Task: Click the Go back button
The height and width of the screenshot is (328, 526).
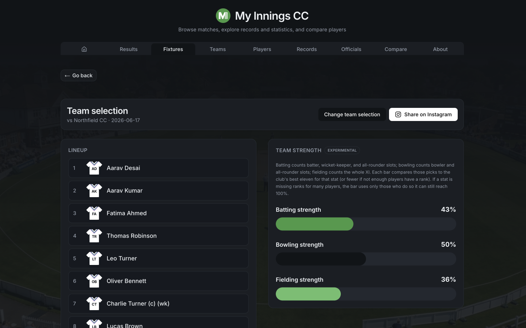Action: point(79,75)
